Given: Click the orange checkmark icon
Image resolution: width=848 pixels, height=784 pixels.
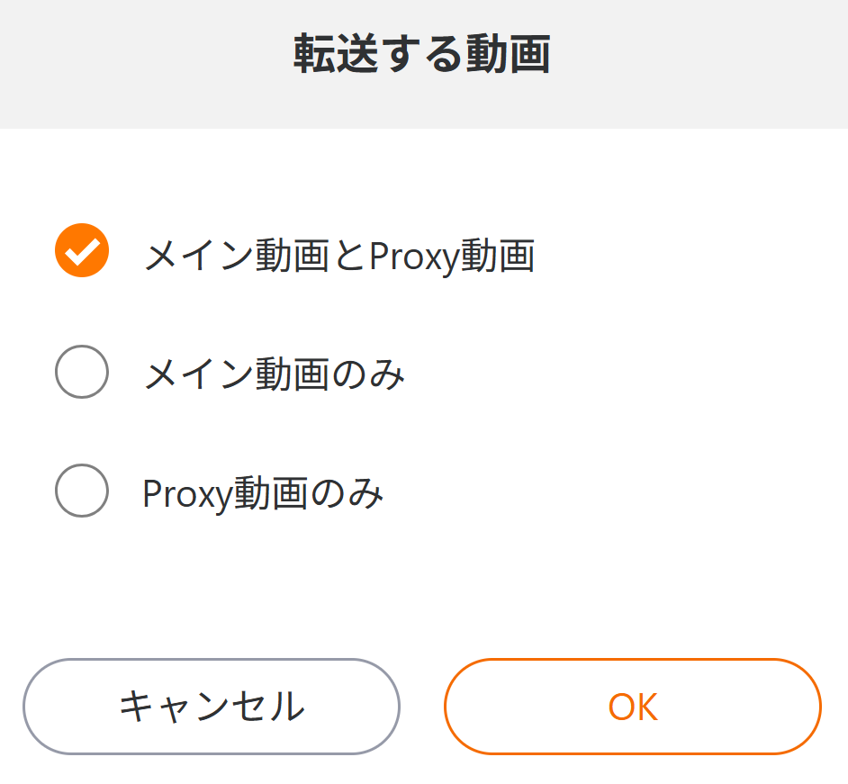Looking at the screenshot, I should 82,250.
